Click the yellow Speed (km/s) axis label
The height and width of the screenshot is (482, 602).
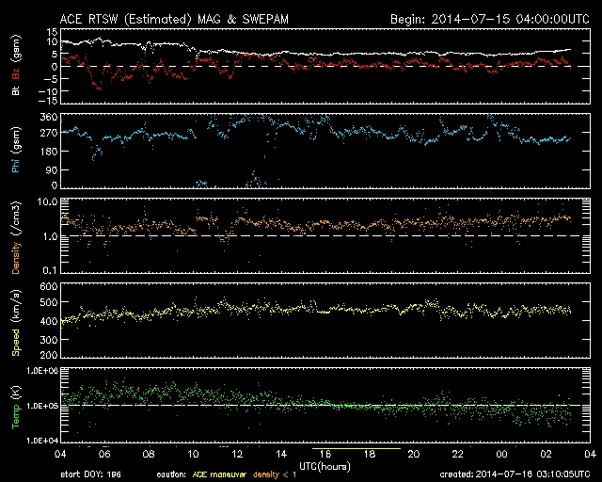click(14, 321)
